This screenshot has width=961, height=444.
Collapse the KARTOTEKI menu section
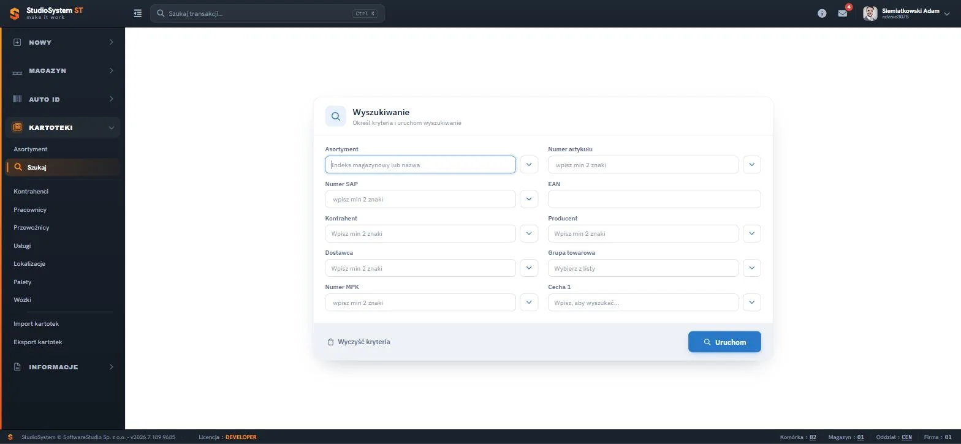pyautogui.click(x=111, y=127)
